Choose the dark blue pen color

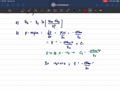tap(74, 10)
